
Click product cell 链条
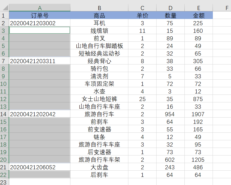[99, 137]
